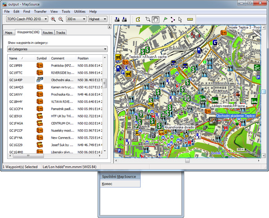The height and width of the screenshot is (218, 269).
Task: Switch to the Routes tab
Action: [x=48, y=33]
